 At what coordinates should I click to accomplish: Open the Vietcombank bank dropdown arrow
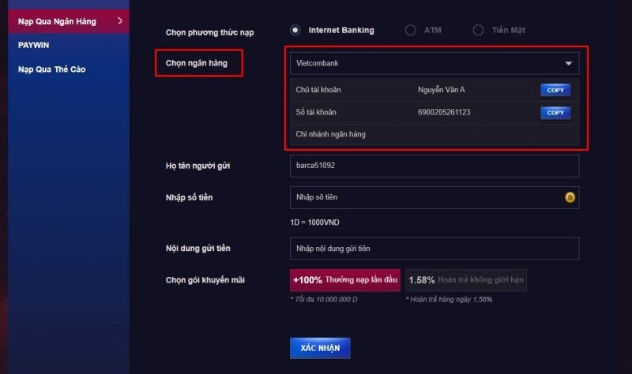tap(568, 63)
